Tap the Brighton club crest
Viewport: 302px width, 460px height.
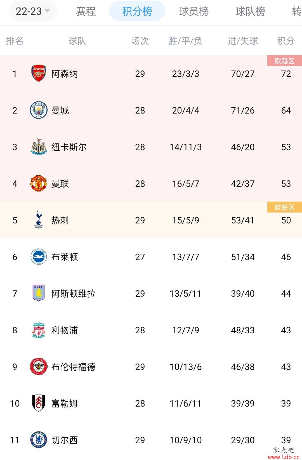tap(39, 257)
